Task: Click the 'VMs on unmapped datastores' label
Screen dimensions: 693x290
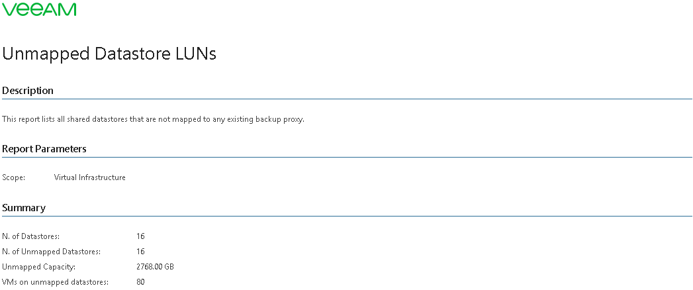Action: tap(55, 282)
